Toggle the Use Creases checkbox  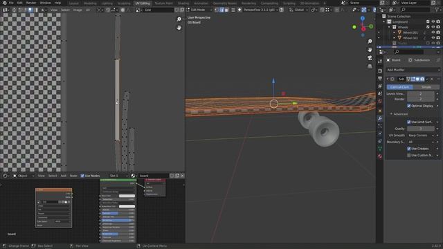[409, 149]
